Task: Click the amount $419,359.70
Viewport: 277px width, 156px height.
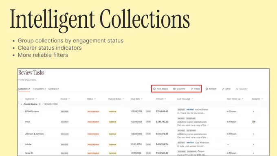Action: click(x=162, y=144)
